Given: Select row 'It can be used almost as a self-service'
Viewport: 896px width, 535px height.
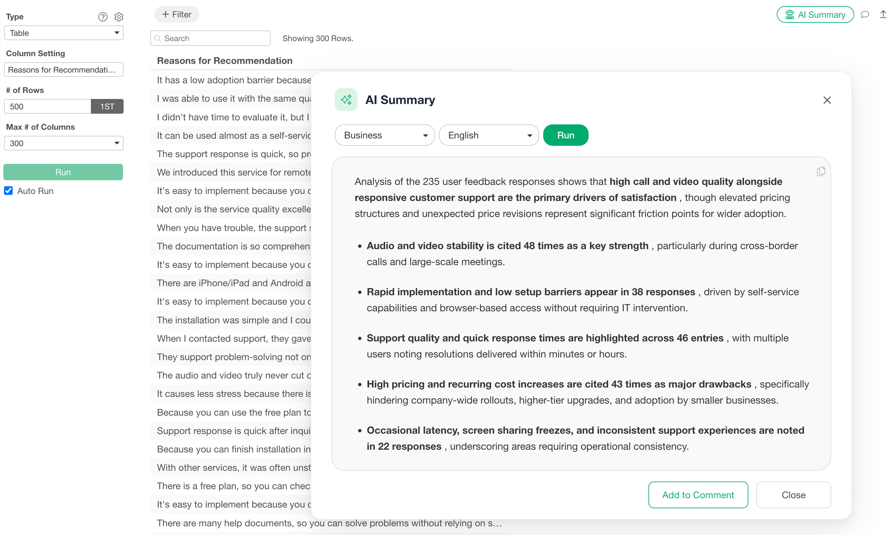Looking at the screenshot, I should 231,135.
